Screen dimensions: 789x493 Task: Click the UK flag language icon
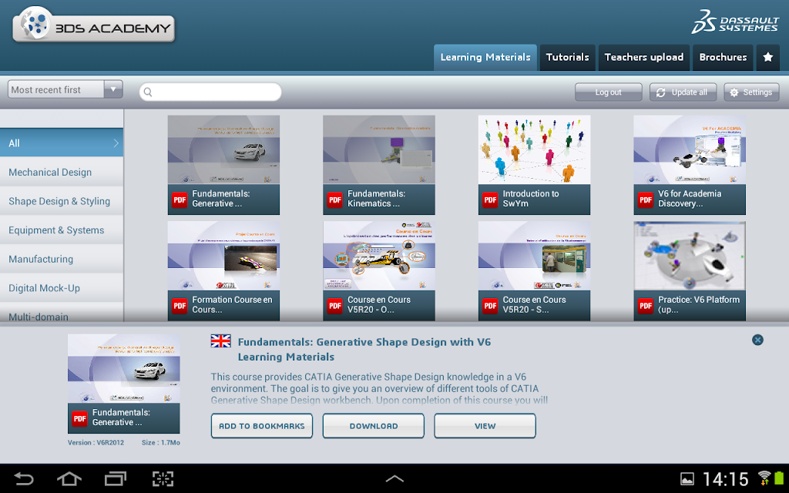pyautogui.click(x=221, y=341)
